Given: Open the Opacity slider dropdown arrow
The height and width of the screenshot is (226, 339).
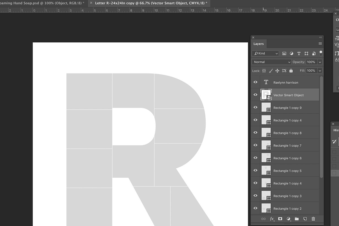Looking at the screenshot, I should (320, 62).
